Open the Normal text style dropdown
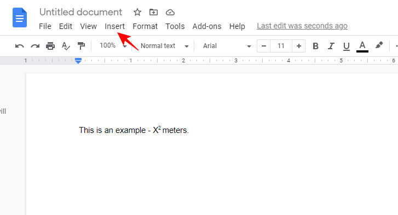 [164, 46]
